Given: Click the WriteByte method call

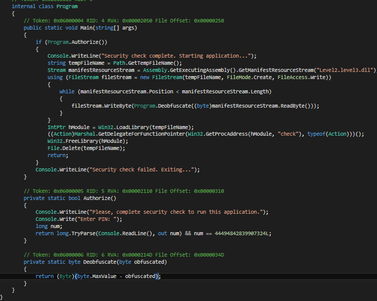Looking at the screenshot, I should pyautogui.click(x=117, y=106).
